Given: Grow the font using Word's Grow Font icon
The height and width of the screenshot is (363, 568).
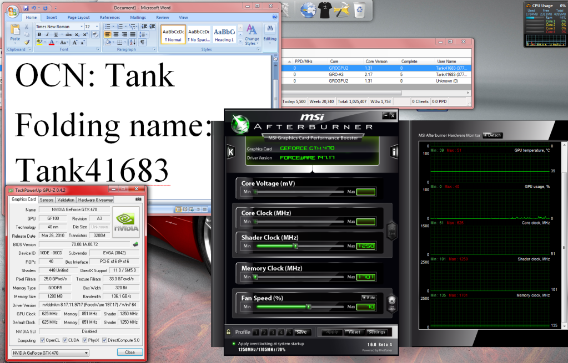Looking at the screenshot, I should (x=74, y=43).
